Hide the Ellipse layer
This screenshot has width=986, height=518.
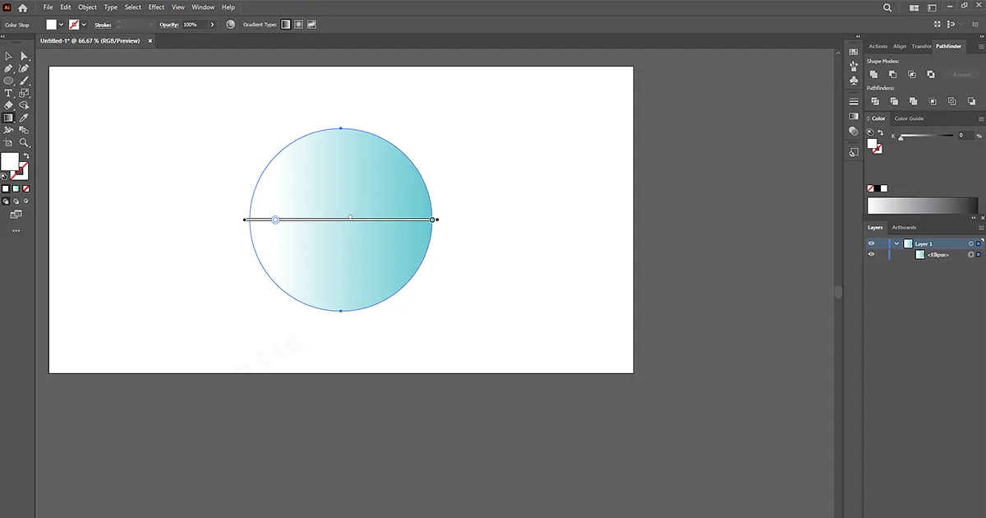[x=872, y=254]
